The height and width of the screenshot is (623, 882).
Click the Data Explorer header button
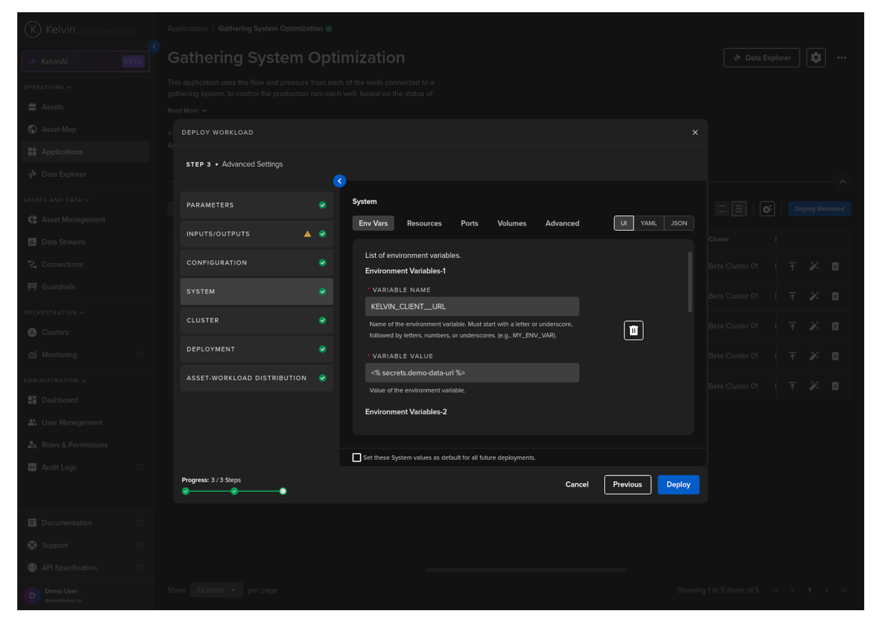pyautogui.click(x=761, y=58)
